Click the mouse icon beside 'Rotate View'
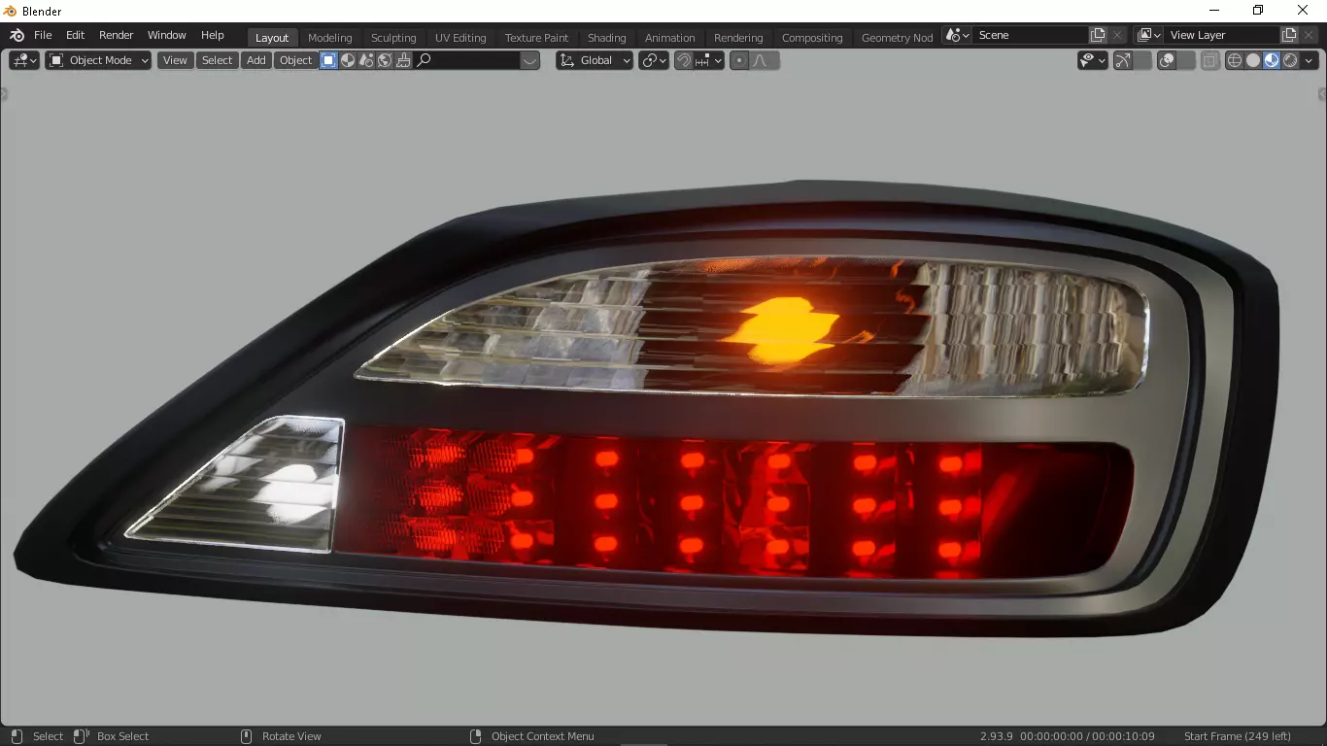 [x=246, y=736]
